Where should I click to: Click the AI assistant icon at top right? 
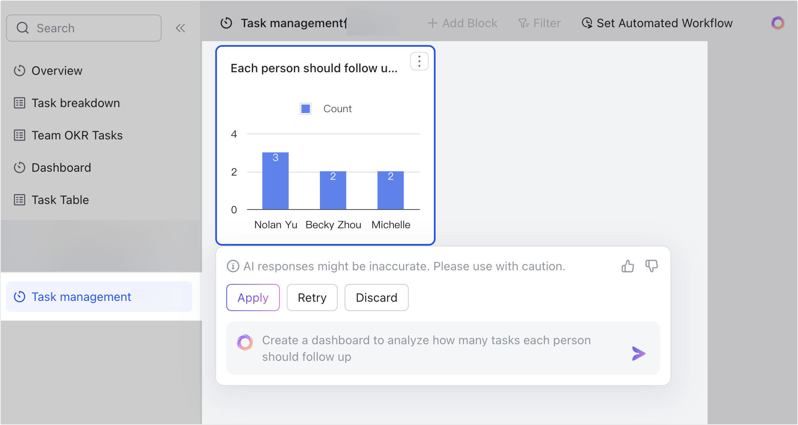(x=778, y=23)
